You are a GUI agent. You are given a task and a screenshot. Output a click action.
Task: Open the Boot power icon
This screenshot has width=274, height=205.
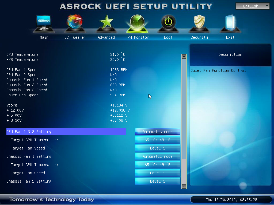tap(168, 23)
